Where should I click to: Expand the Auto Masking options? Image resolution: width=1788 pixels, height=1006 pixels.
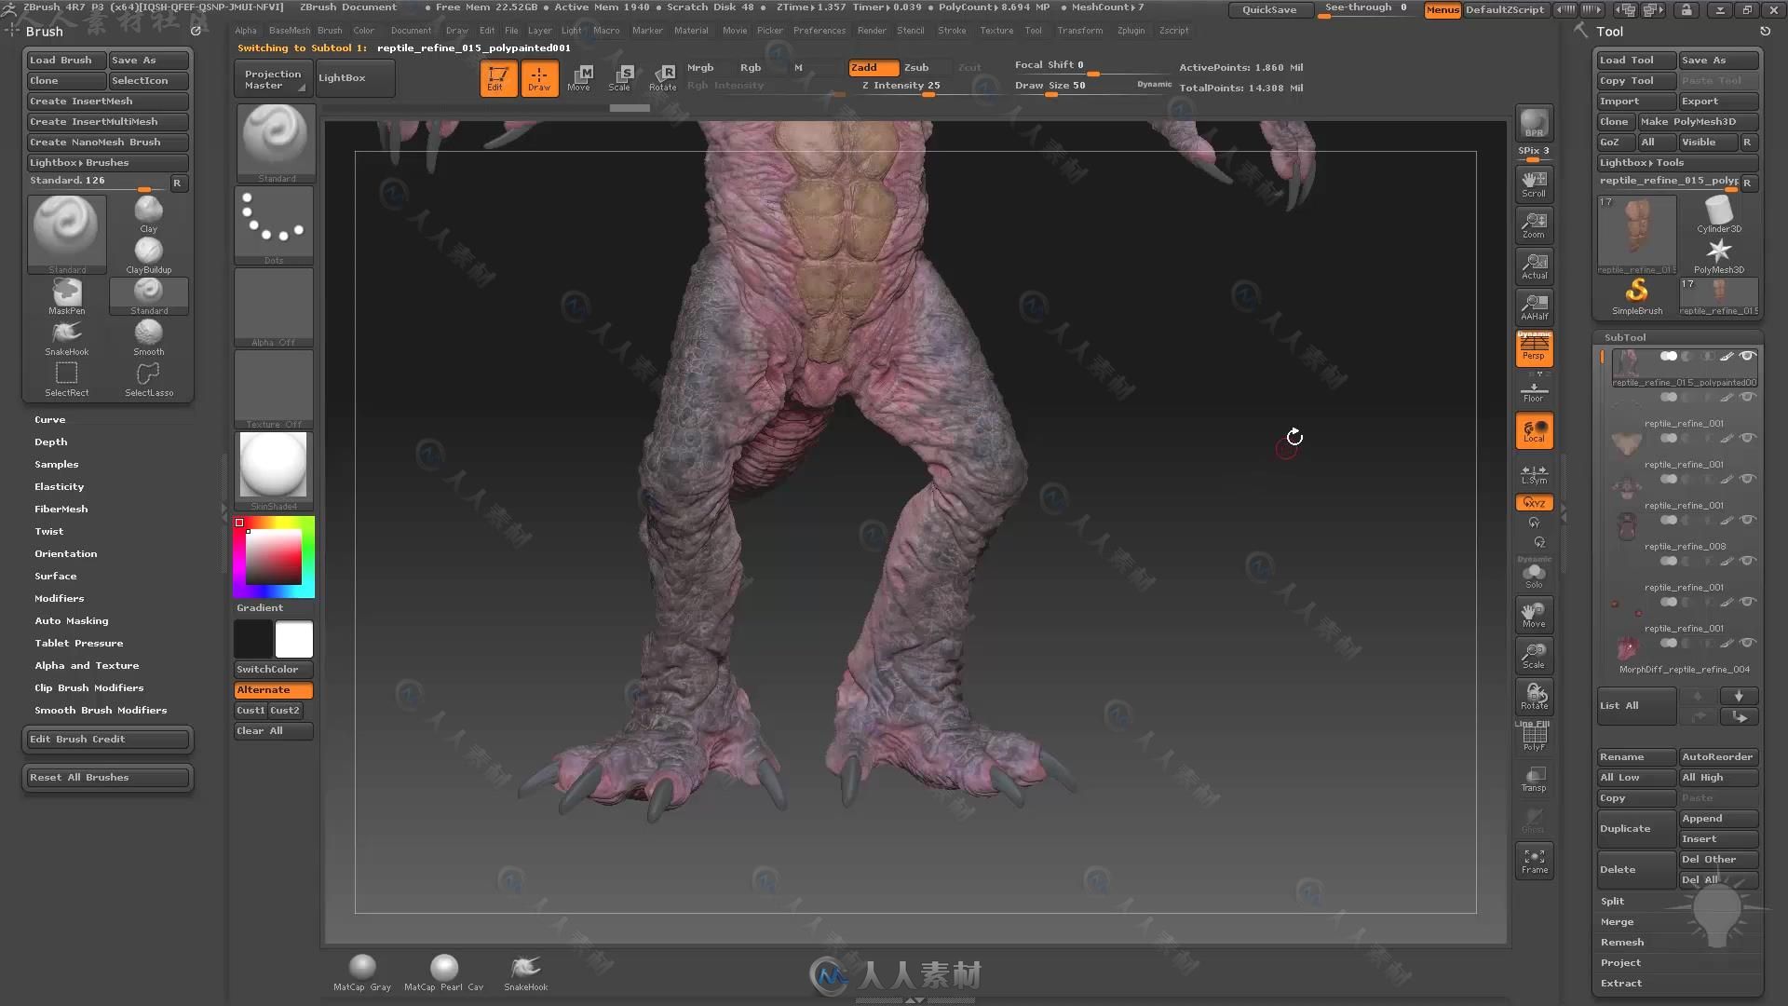pyautogui.click(x=71, y=620)
